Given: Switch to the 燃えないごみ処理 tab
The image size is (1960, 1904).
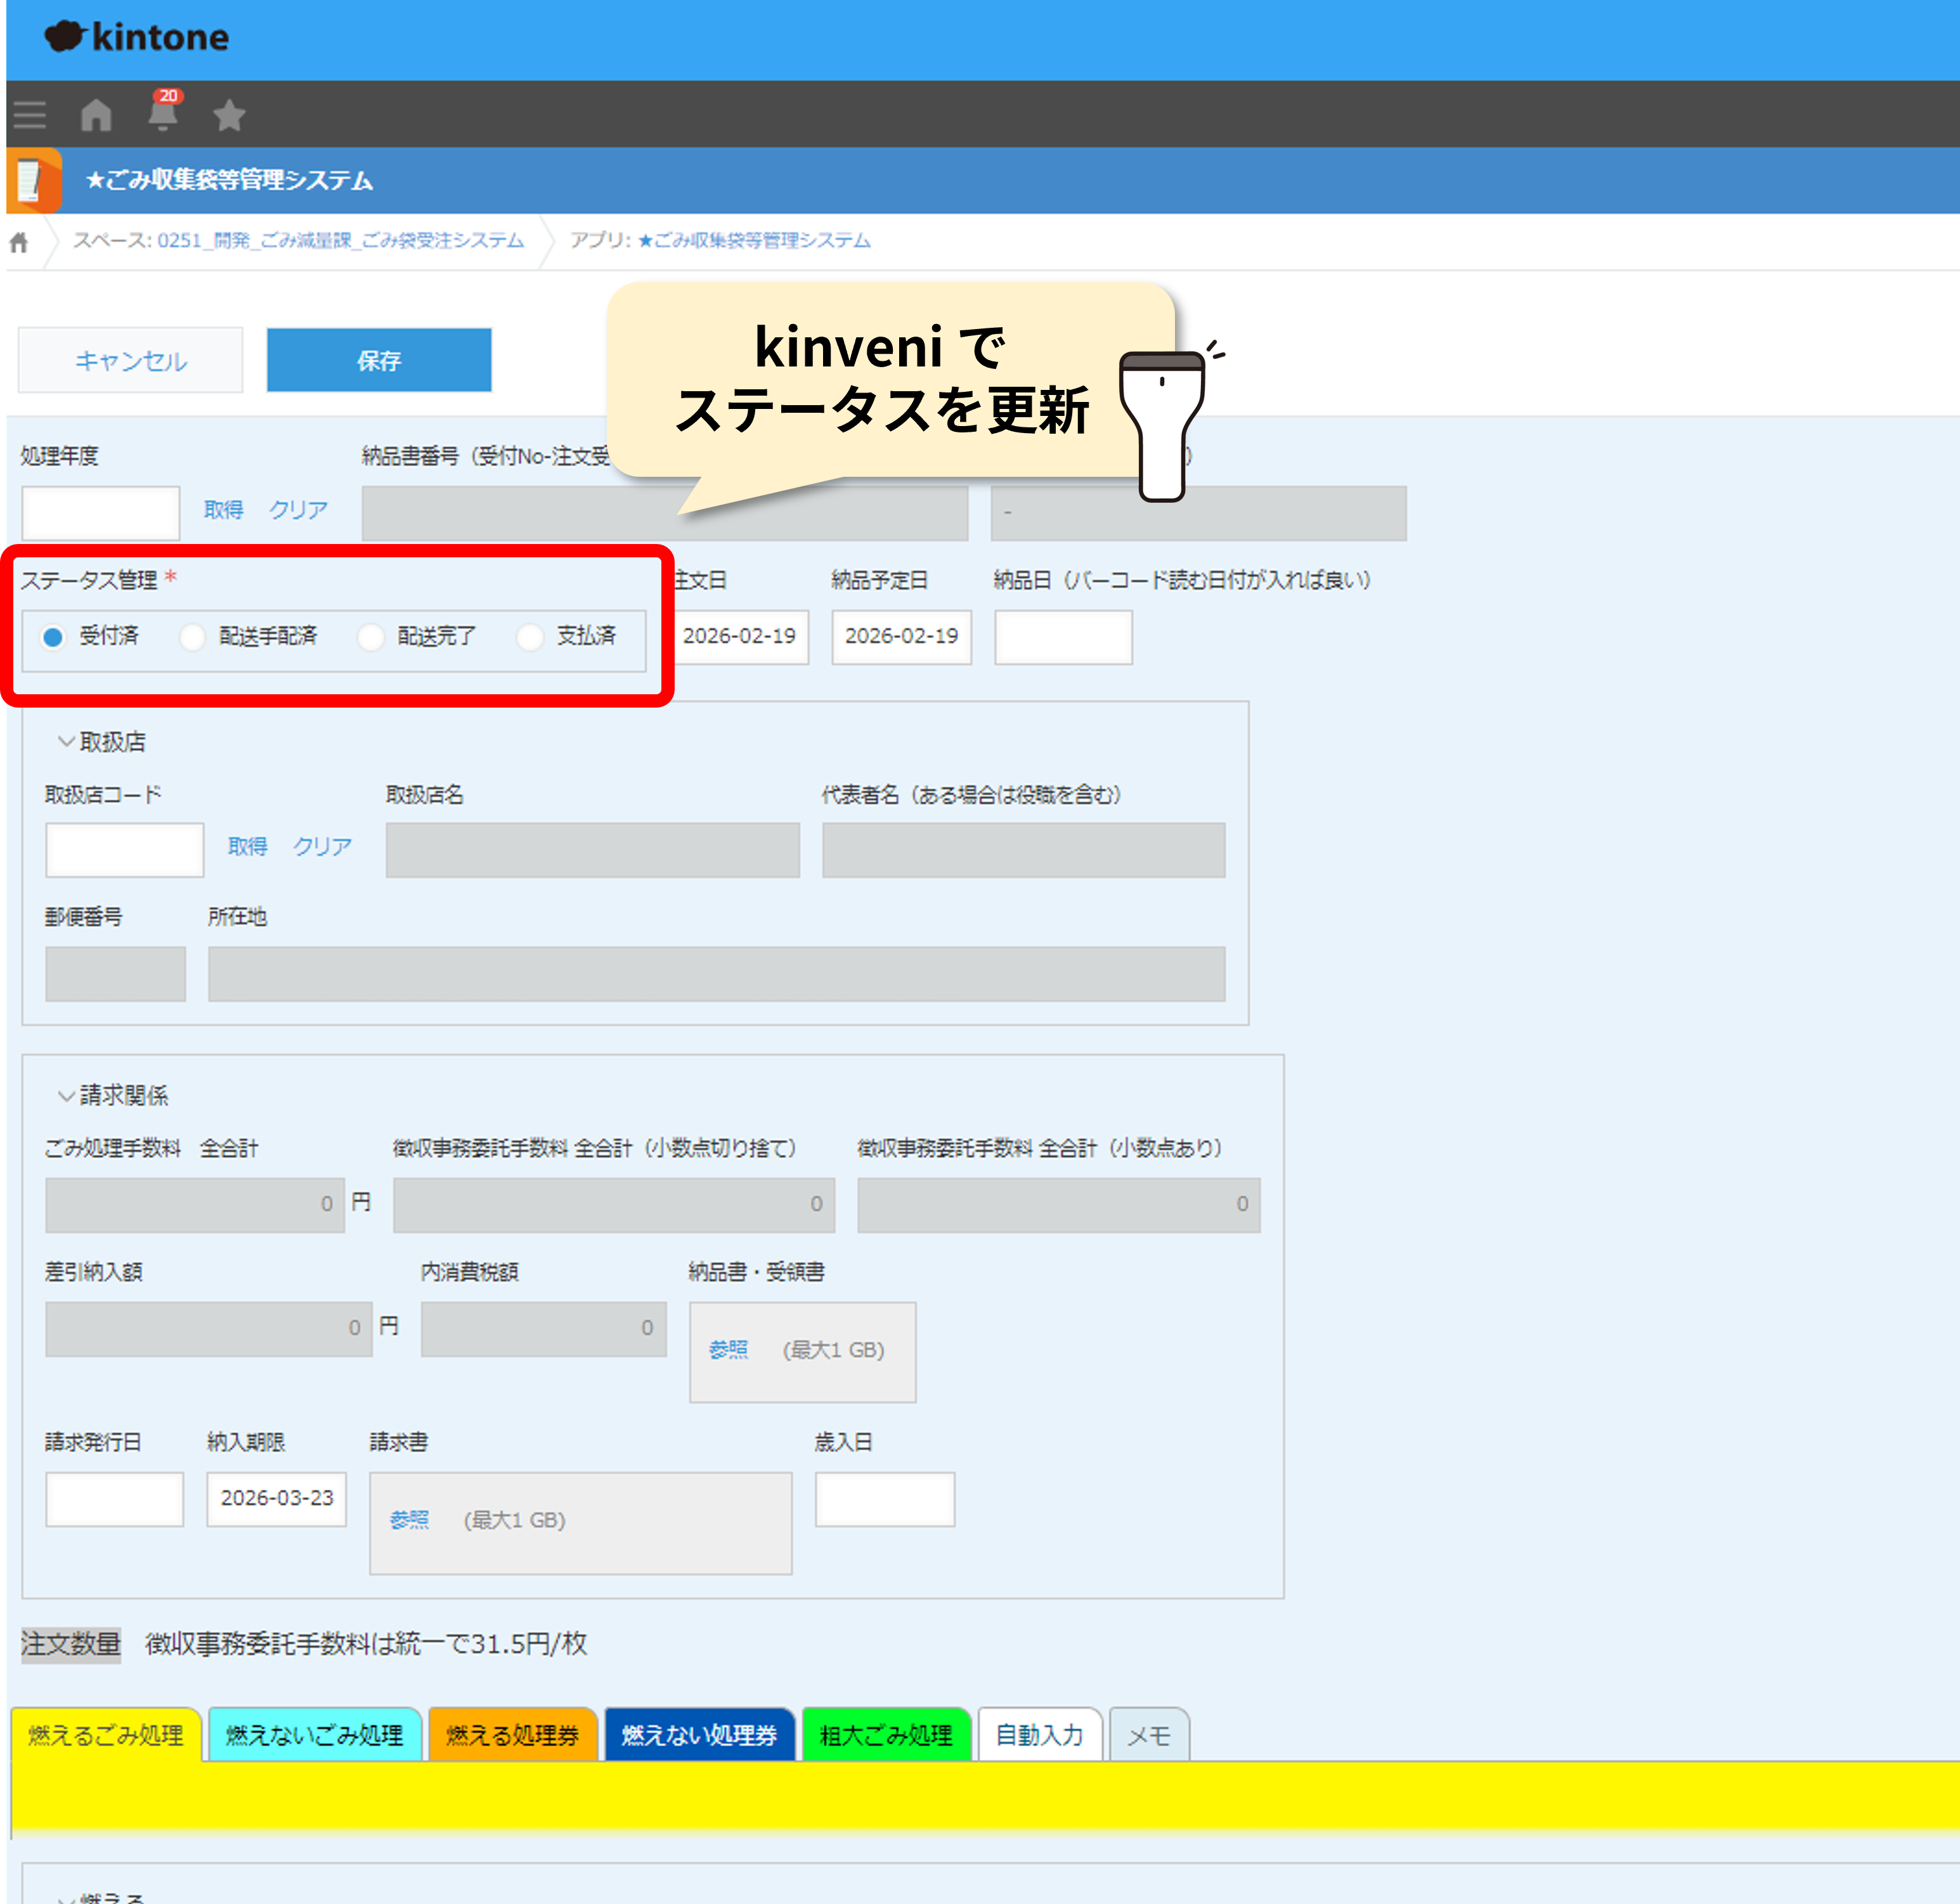Looking at the screenshot, I should (x=314, y=1735).
